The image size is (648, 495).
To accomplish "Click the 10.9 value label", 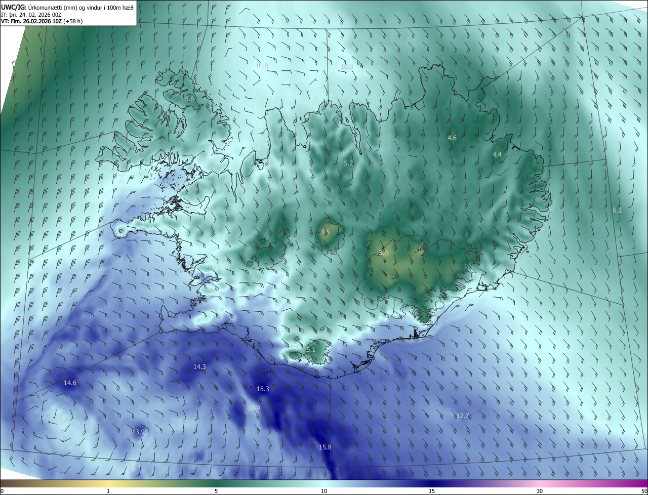I will tap(254, 408).
